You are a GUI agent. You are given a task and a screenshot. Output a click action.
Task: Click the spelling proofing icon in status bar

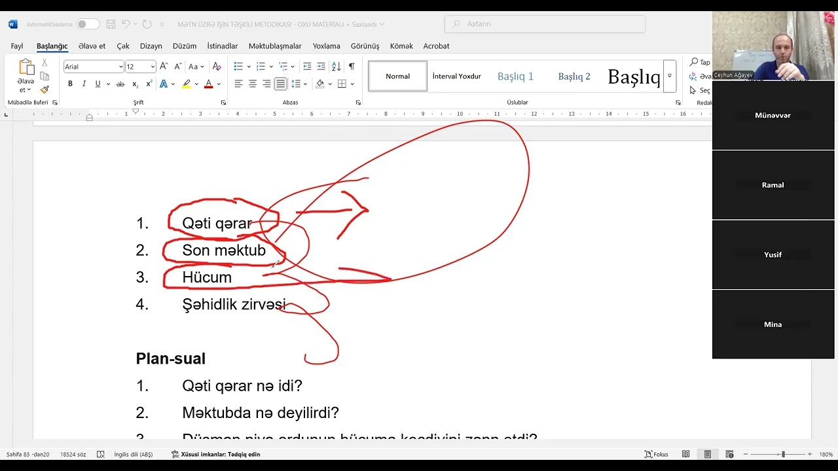(x=100, y=454)
